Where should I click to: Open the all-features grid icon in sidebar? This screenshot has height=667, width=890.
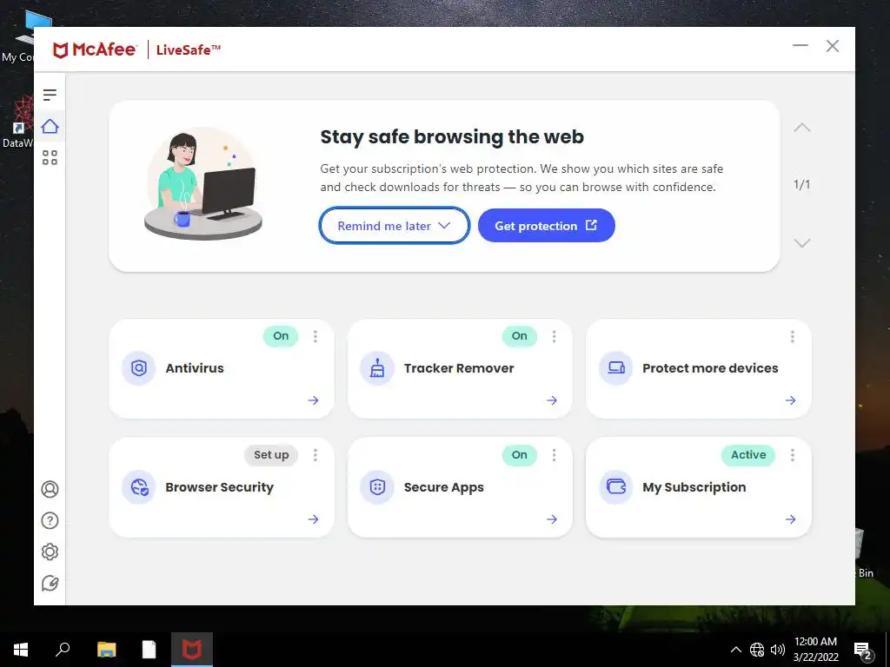(x=50, y=158)
